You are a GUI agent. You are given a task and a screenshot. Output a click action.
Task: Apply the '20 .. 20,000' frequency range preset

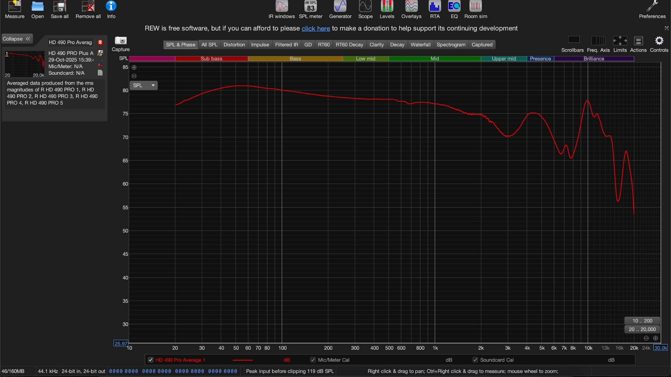(642, 329)
